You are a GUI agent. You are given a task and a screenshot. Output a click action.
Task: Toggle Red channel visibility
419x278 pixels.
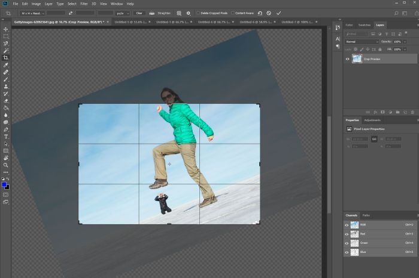(347, 234)
